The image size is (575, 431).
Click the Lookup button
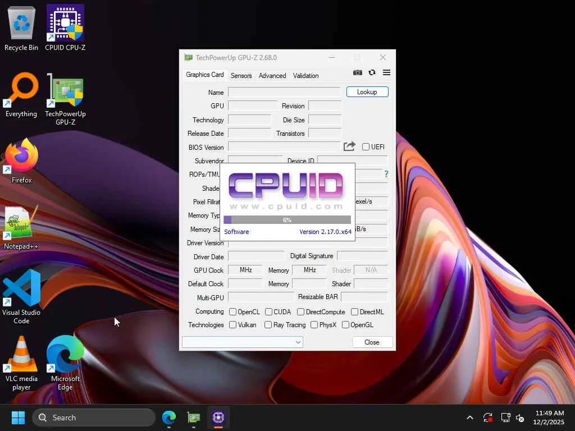(367, 91)
